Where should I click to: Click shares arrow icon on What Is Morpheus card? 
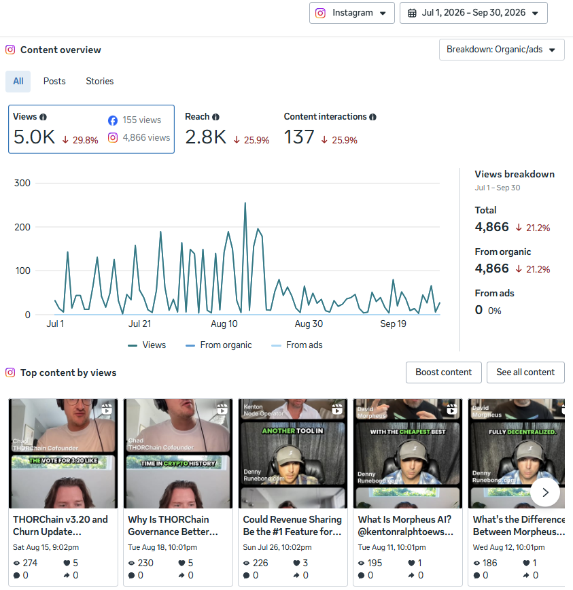click(x=412, y=575)
